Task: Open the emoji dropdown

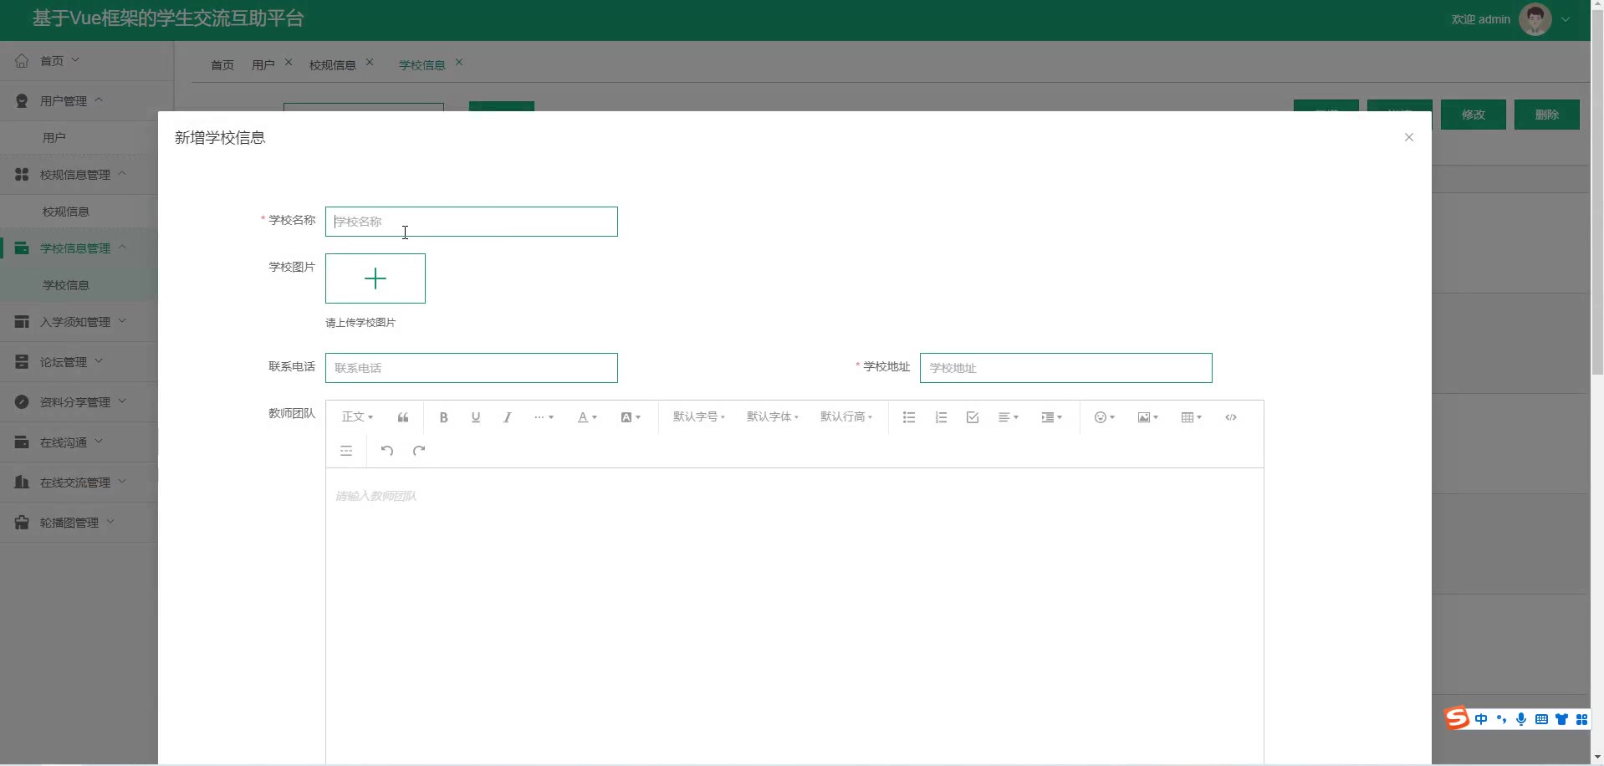Action: [x=1105, y=417]
